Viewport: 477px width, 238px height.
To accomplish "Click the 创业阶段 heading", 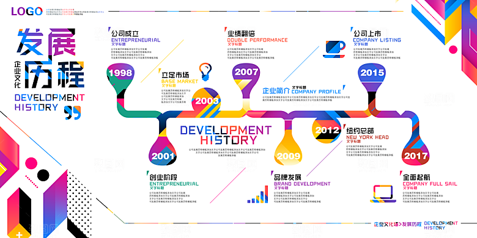I will pyautogui.click(x=163, y=177).
